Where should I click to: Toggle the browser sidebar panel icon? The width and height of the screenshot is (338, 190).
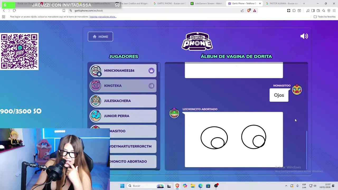(313, 11)
